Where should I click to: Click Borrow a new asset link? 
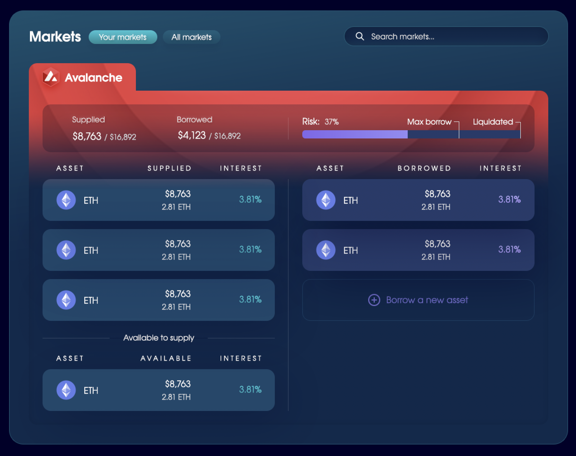click(x=427, y=300)
